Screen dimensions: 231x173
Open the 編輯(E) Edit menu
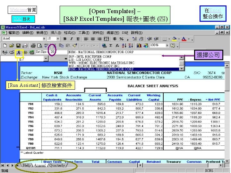coord(28,33)
